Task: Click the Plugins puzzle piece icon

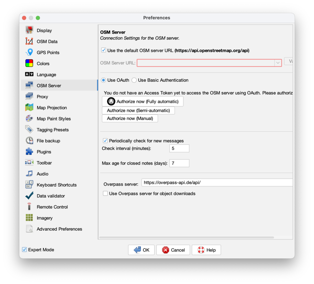Action: [29, 152]
